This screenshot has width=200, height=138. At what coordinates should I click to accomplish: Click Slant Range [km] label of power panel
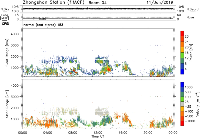7,53
